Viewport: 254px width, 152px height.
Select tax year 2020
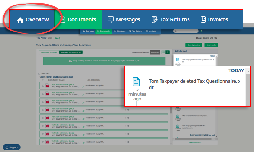tap(50, 38)
